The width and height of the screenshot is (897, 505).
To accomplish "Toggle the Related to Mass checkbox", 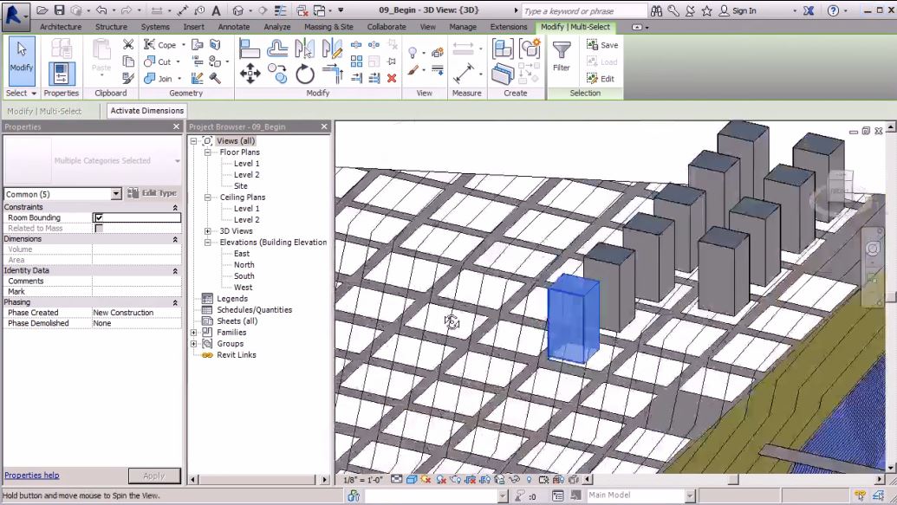I will point(99,228).
